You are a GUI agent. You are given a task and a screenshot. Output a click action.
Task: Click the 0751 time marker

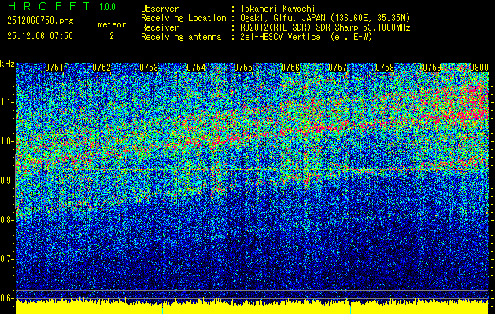coord(54,68)
